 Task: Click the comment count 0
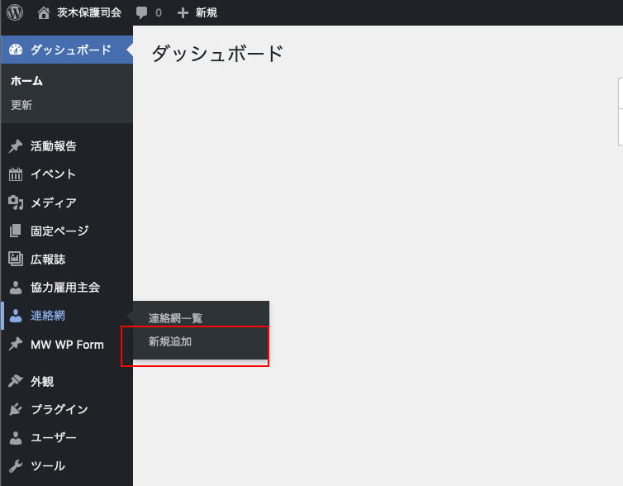tap(159, 13)
